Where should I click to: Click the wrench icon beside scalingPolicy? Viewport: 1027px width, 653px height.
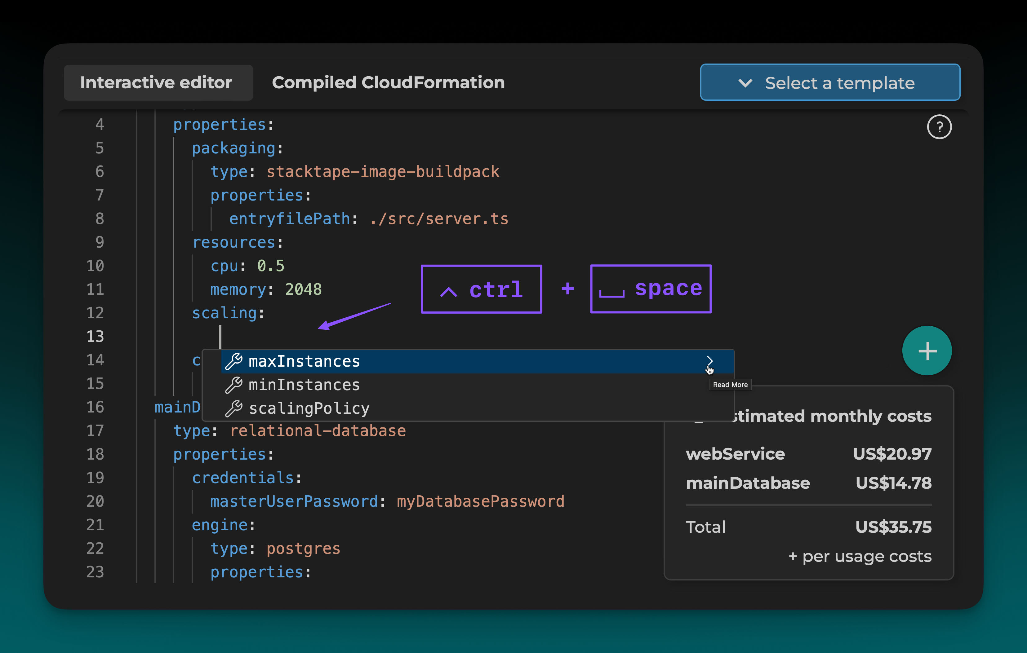pos(234,408)
